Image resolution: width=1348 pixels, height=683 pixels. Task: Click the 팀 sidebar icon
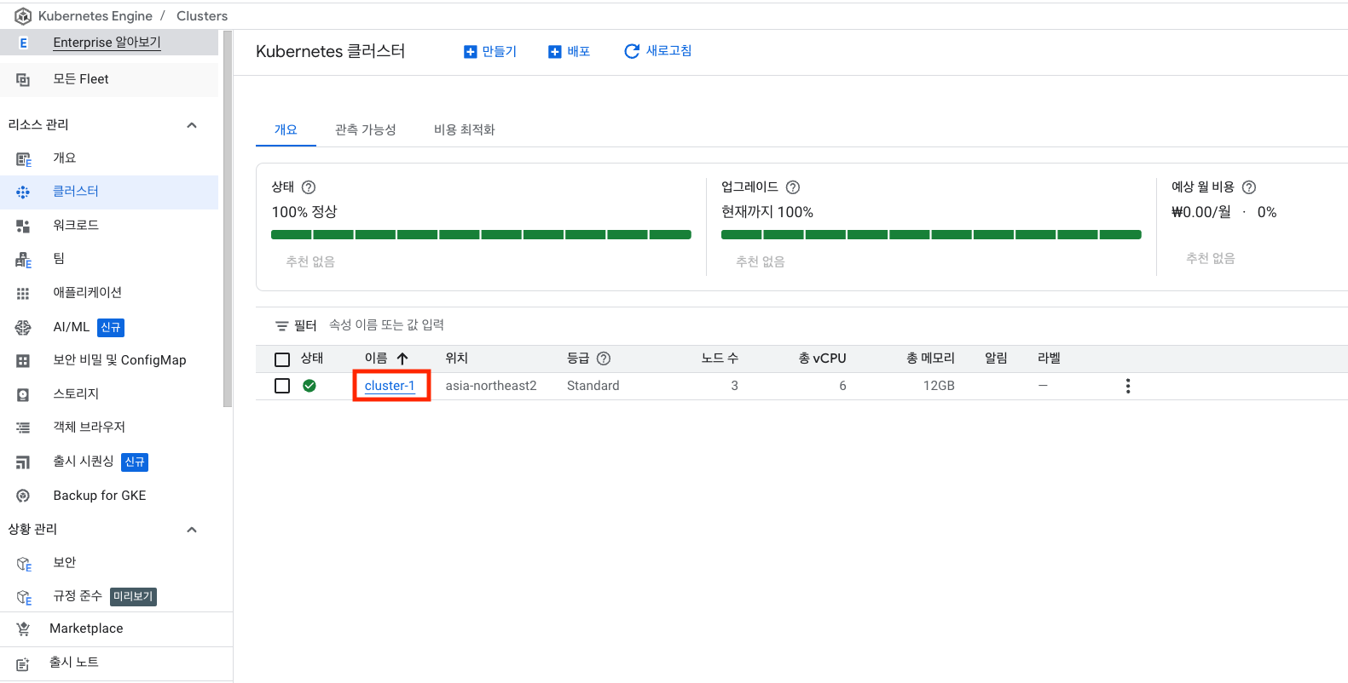point(23,260)
